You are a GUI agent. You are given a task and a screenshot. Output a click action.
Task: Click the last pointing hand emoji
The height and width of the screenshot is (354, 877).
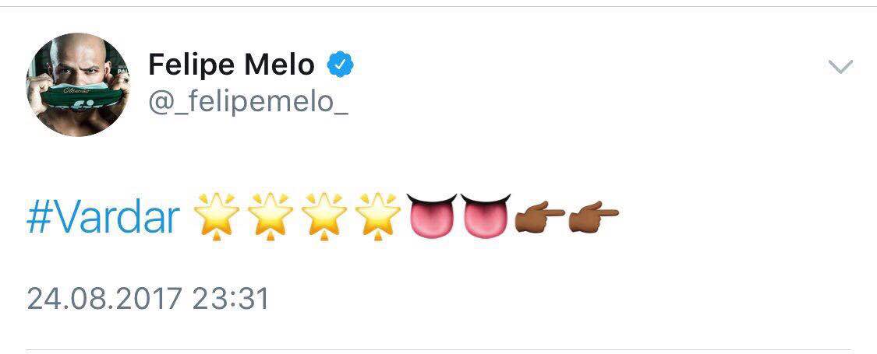click(x=593, y=218)
